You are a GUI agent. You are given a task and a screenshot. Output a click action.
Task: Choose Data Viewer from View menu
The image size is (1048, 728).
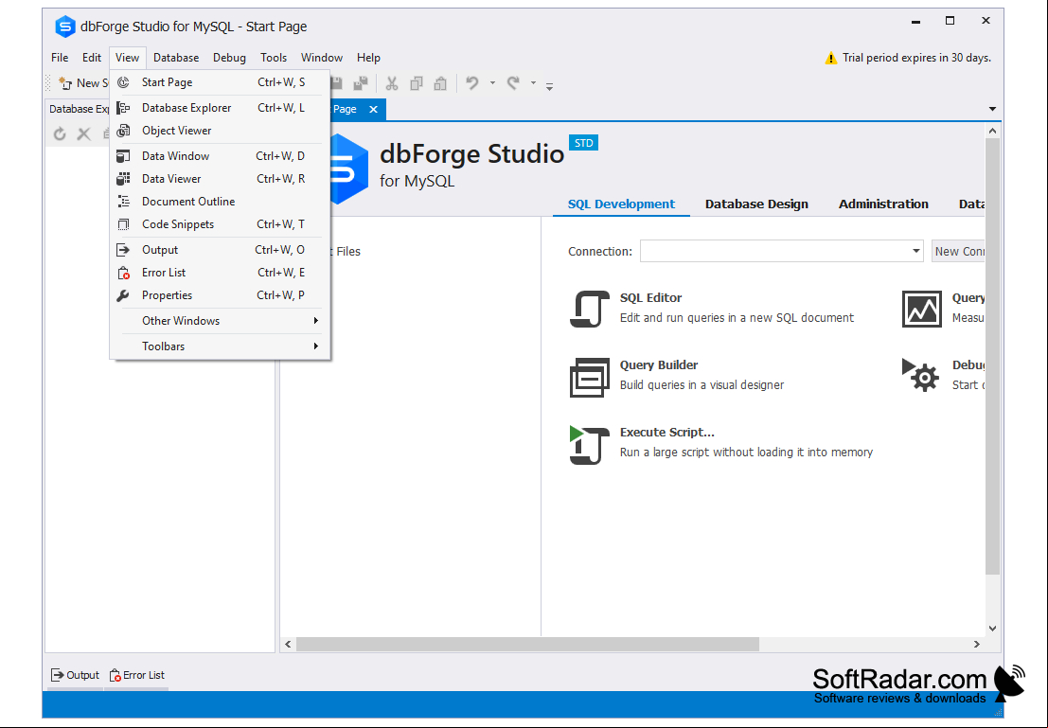click(220, 179)
